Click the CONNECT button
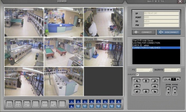This screenshot has height=112, width=186. click(x=144, y=32)
